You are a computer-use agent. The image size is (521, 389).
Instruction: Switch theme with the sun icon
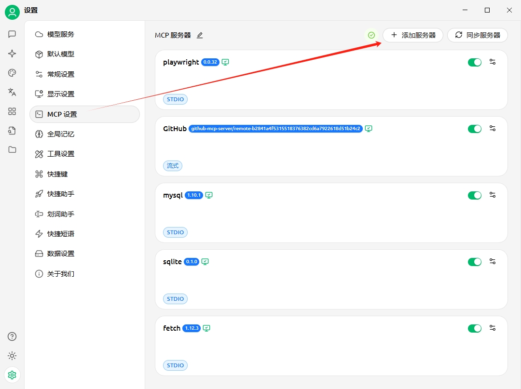(12, 356)
